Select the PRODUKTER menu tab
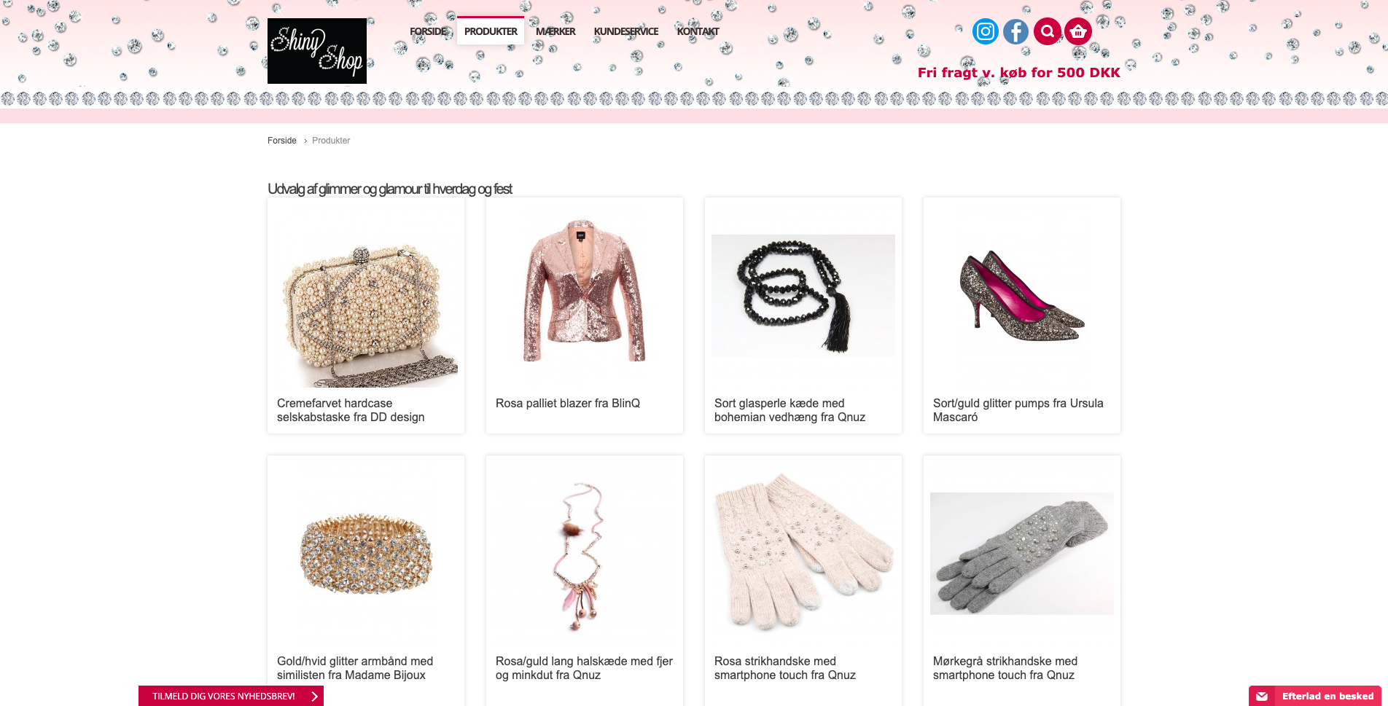This screenshot has width=1388, height=706. pyautogui.click(x=491, y=31)
